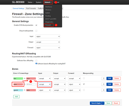
Task: Click the GL-BE9300 brand title
Action: coord(18,2)
